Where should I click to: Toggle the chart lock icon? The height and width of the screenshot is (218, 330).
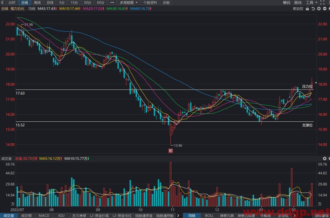pos(307,9)
